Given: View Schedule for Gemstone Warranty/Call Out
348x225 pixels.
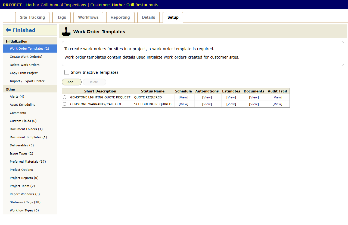Looking at the screenshot, I should point(184,104).
